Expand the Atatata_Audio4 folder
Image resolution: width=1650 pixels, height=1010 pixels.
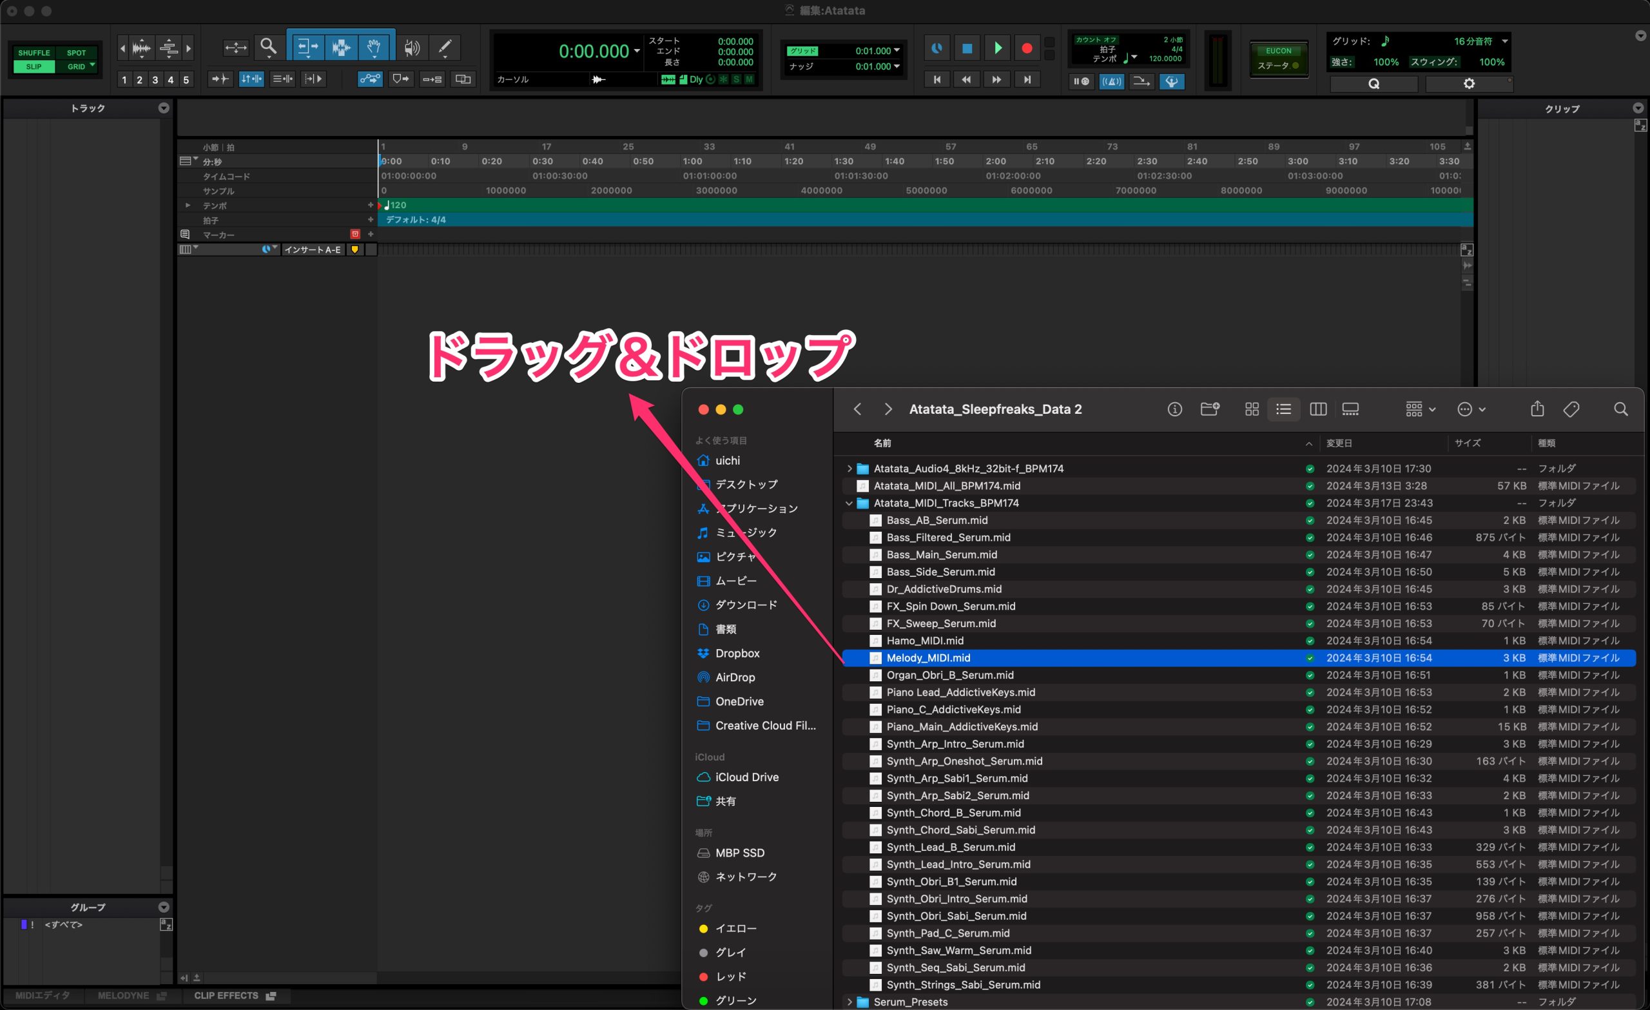851,468
